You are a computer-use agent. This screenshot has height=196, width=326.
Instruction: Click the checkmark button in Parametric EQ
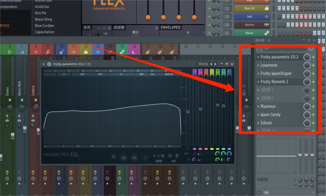[x=145, y=158]
